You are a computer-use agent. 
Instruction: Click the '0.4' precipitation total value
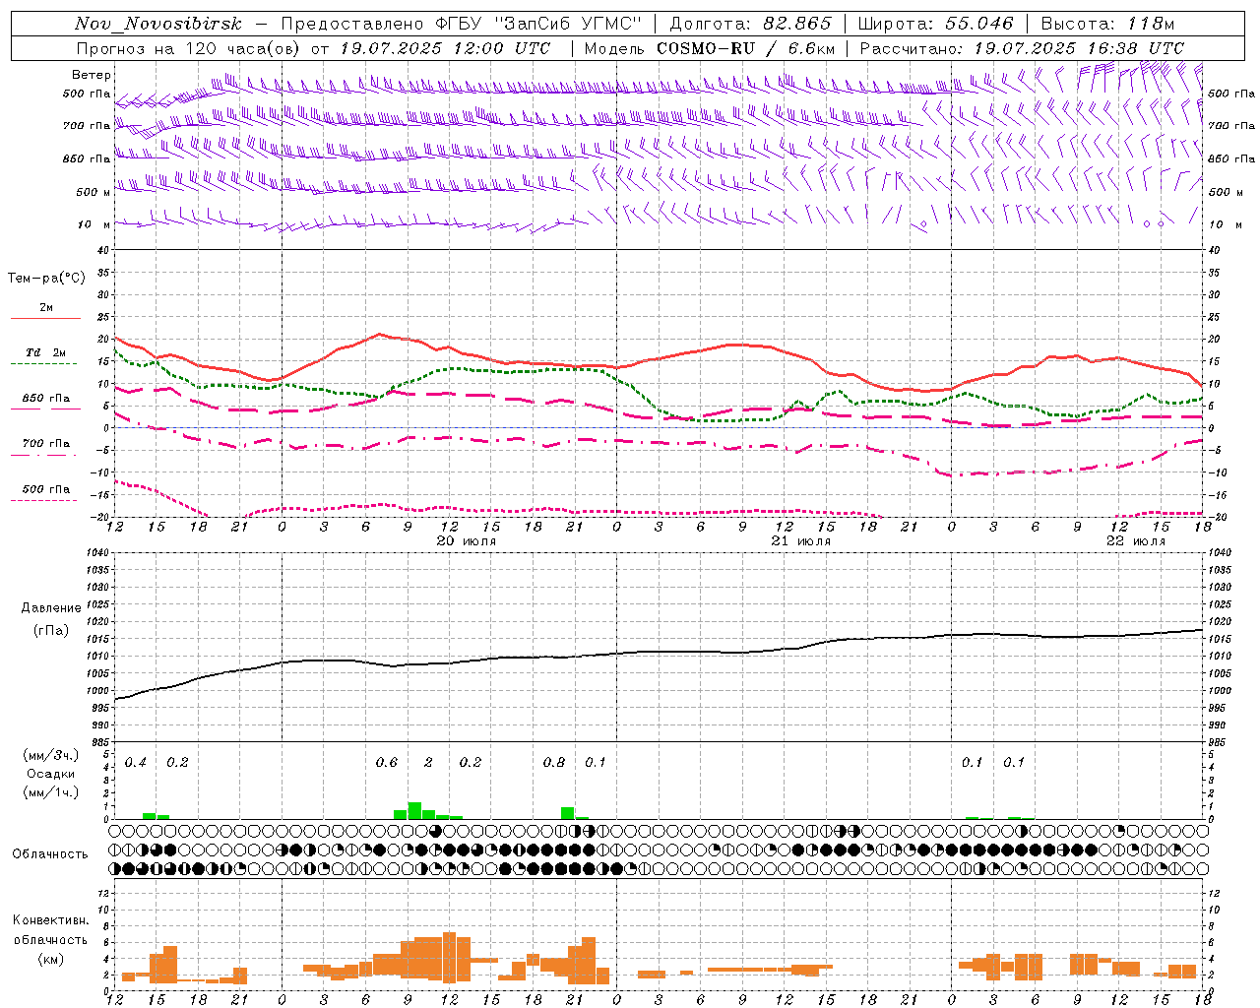[136, 763]
